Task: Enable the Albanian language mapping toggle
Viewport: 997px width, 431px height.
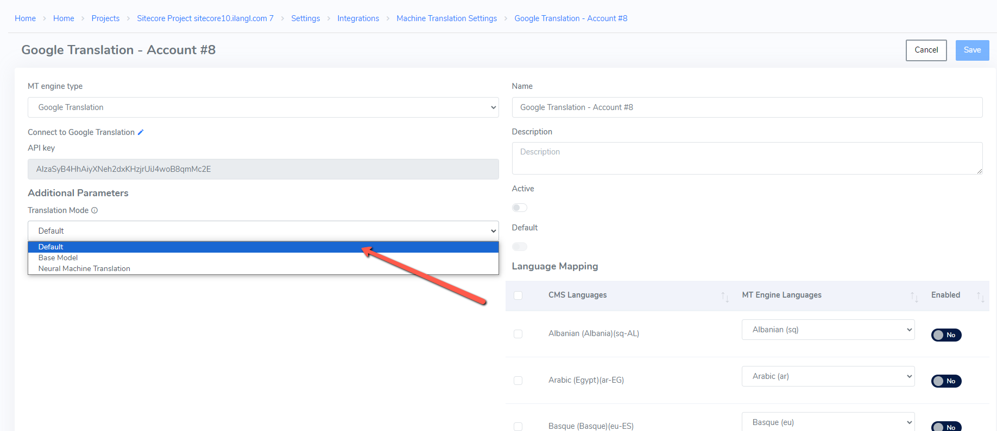Action: tap(946, 335)
